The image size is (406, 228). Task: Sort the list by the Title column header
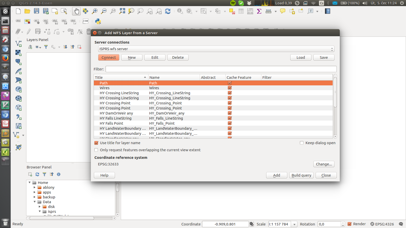point(121,78)
